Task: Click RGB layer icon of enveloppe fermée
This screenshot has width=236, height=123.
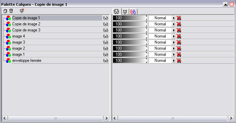Action: [8, 61]
